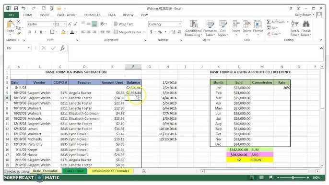Expand the Calibri font name dropdown
Viewport: 329px width, 185px height.
pyautogui.click(x=54, y=24)
